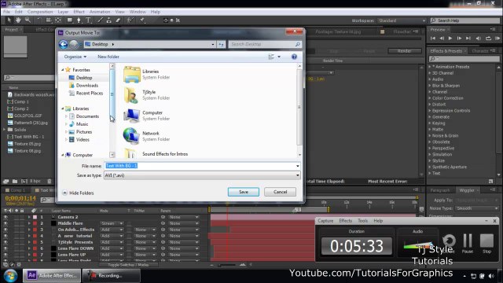Hide the A new tutorial layer
Screen dimensions: 503x283
(6, 236)
